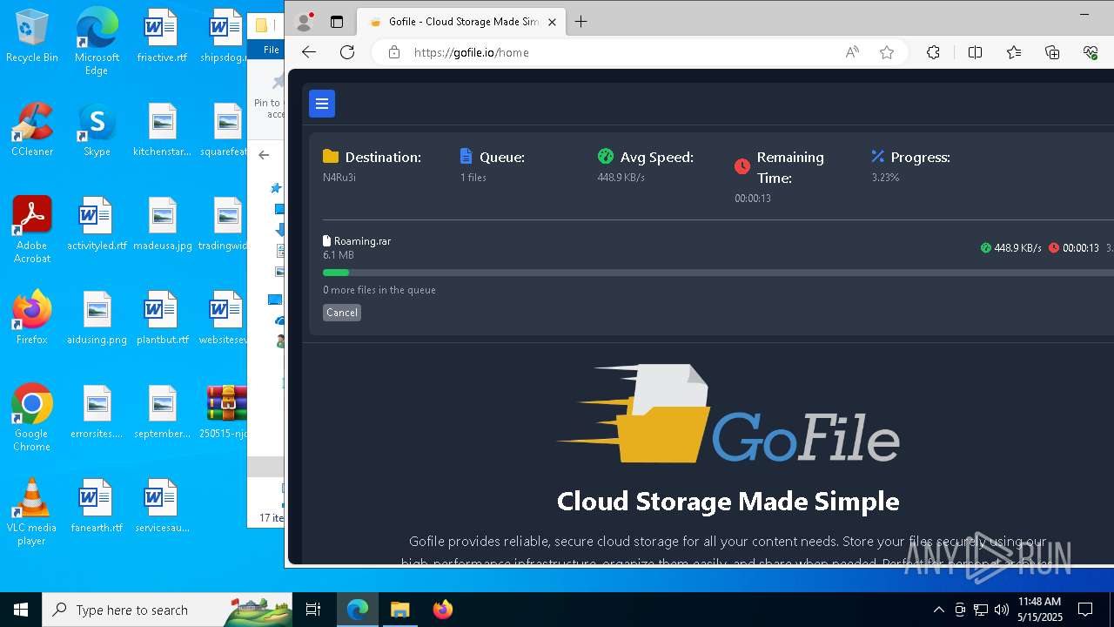
Task: Open Task View on the taskbar
Action: tap(313, 610)
